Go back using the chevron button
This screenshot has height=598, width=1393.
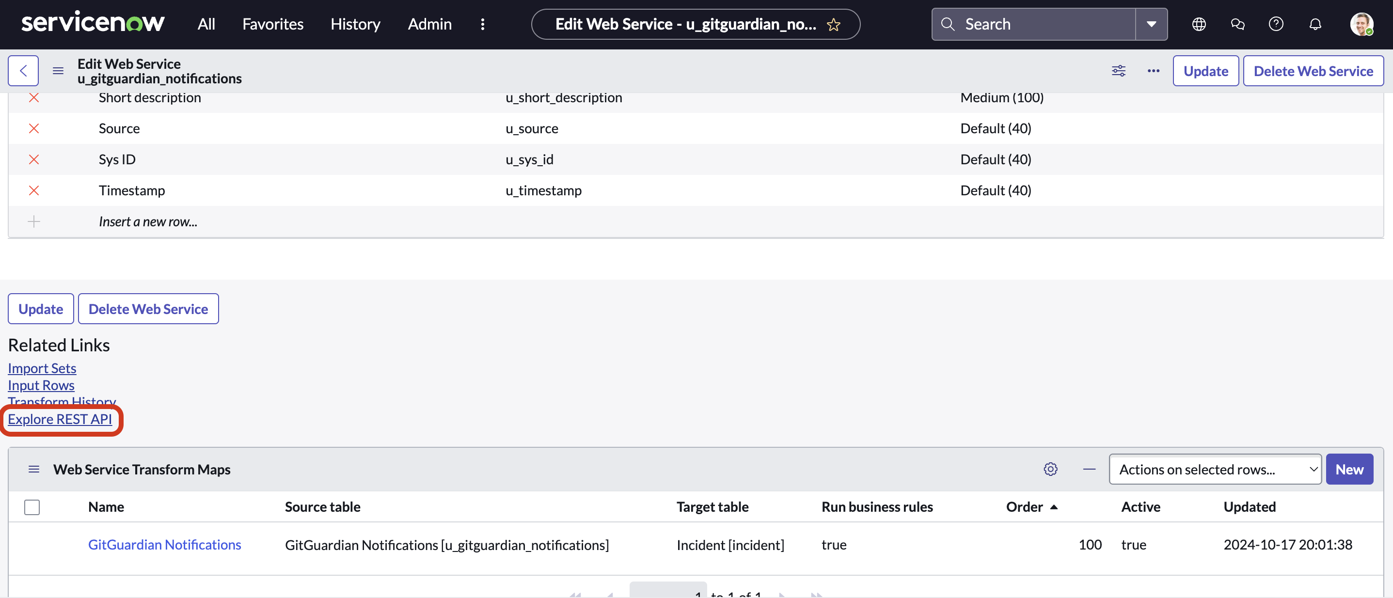click(23, 71)
